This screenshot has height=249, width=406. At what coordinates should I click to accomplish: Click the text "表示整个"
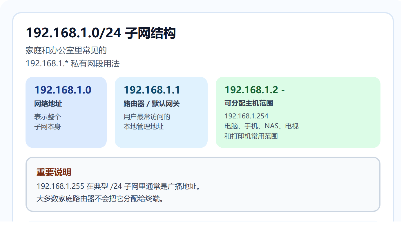48,117
